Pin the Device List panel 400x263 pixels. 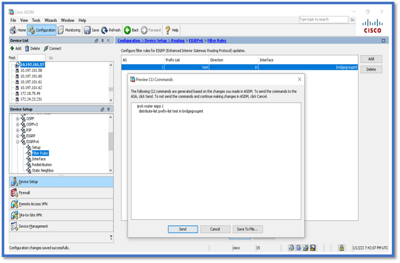pos(103,41)
